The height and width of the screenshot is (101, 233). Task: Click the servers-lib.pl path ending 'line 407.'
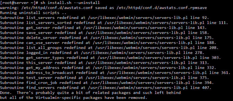[x=138, y=88]
